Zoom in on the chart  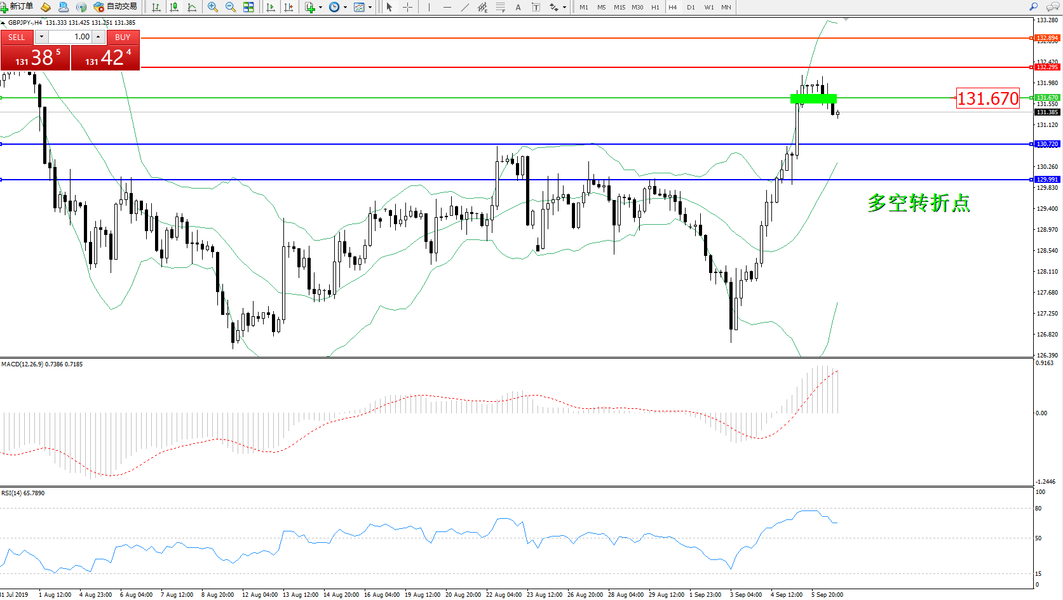[x=213, y=7]
